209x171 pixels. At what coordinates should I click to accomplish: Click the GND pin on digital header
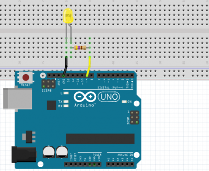(x=64, y=76)
